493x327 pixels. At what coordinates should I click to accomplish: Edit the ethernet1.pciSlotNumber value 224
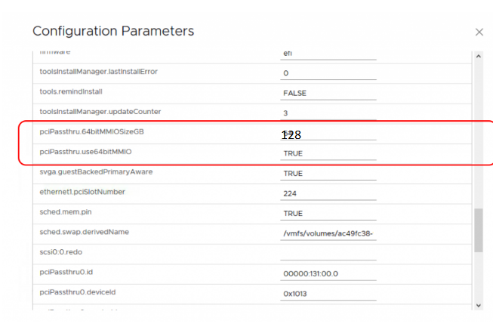point(328,193)
